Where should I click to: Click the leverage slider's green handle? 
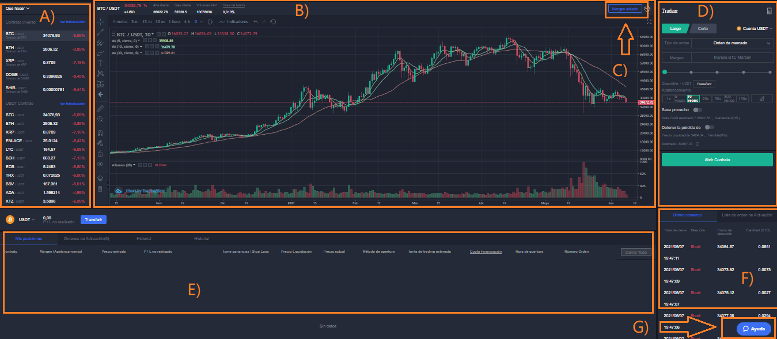coord(665,72)
